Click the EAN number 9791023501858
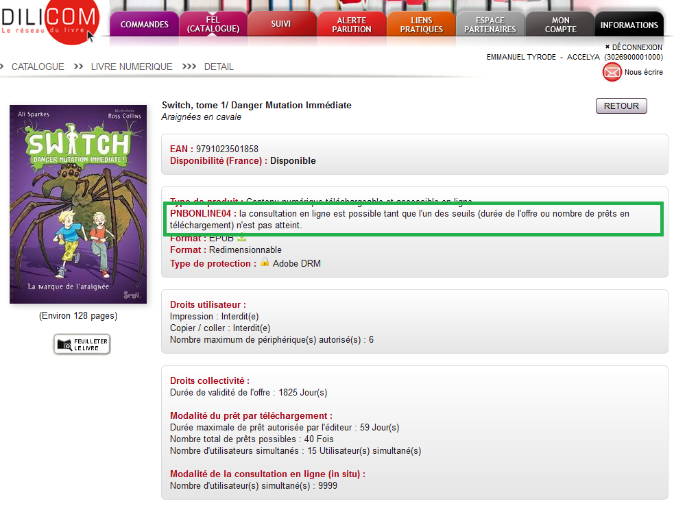This screenshot has width=674, height=510. click(227, 149)
